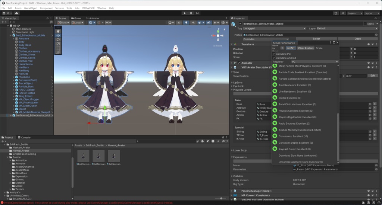Viewport: 382px width, 205px height.
Task: Open the GameObject menu
Action: click(x=31, y=8)
